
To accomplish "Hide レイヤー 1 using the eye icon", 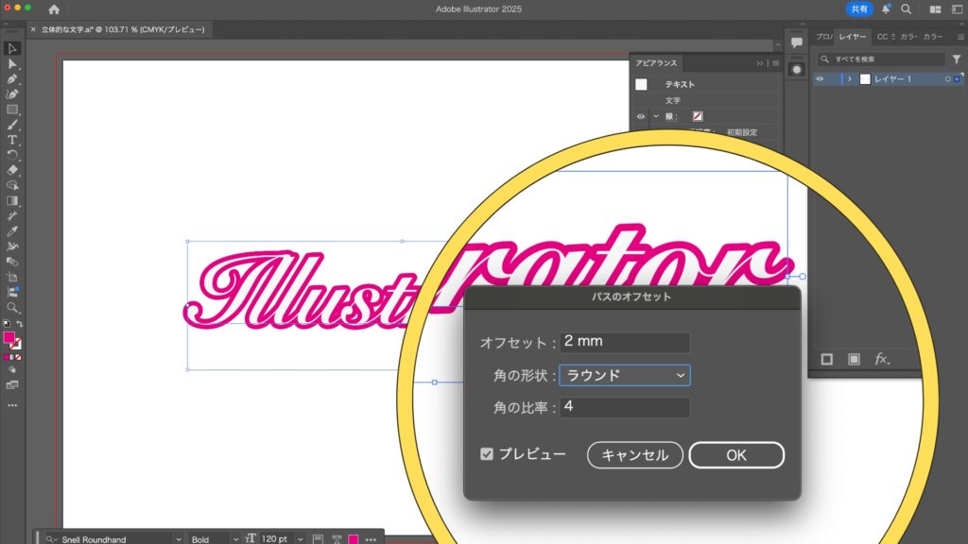I will tap(820, 79).
